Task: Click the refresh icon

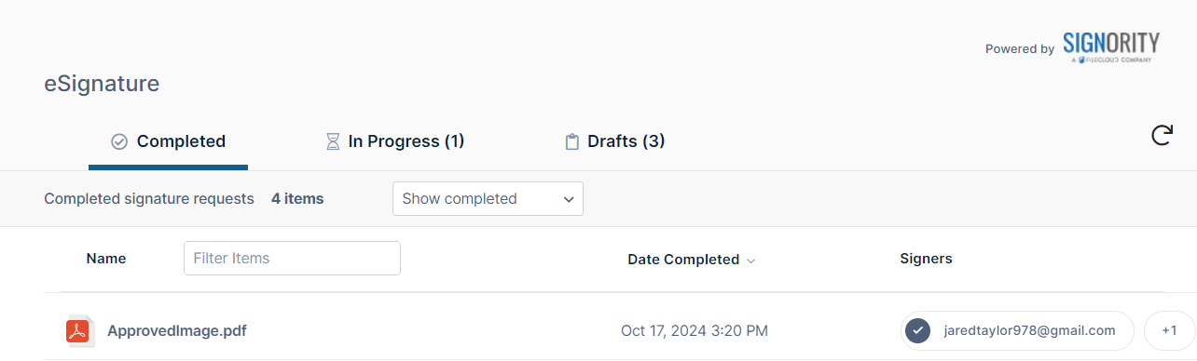Action: pyautogui.click(x=1162, y=137)
